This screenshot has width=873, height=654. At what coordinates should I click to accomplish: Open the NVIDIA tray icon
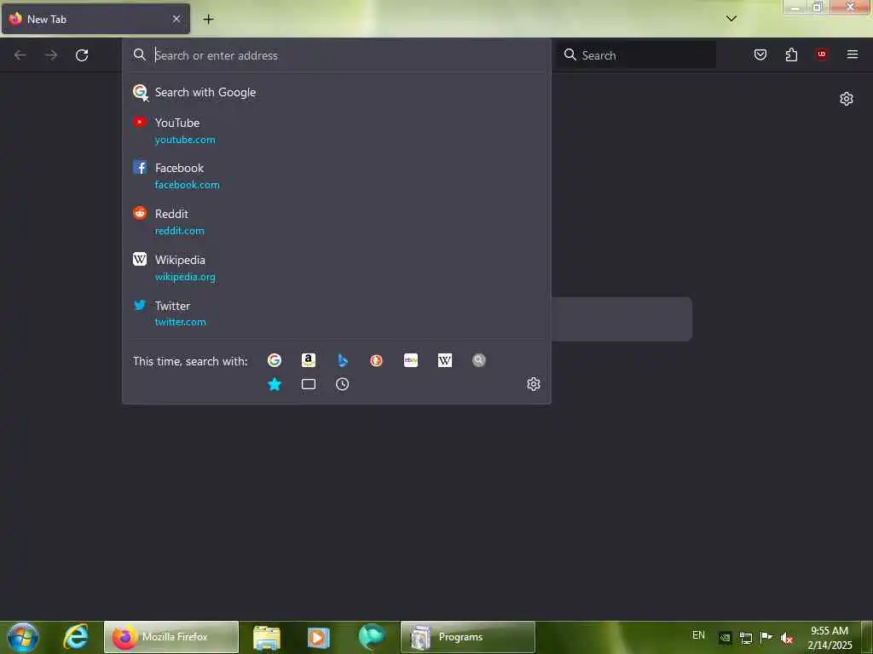coord(725,638)
